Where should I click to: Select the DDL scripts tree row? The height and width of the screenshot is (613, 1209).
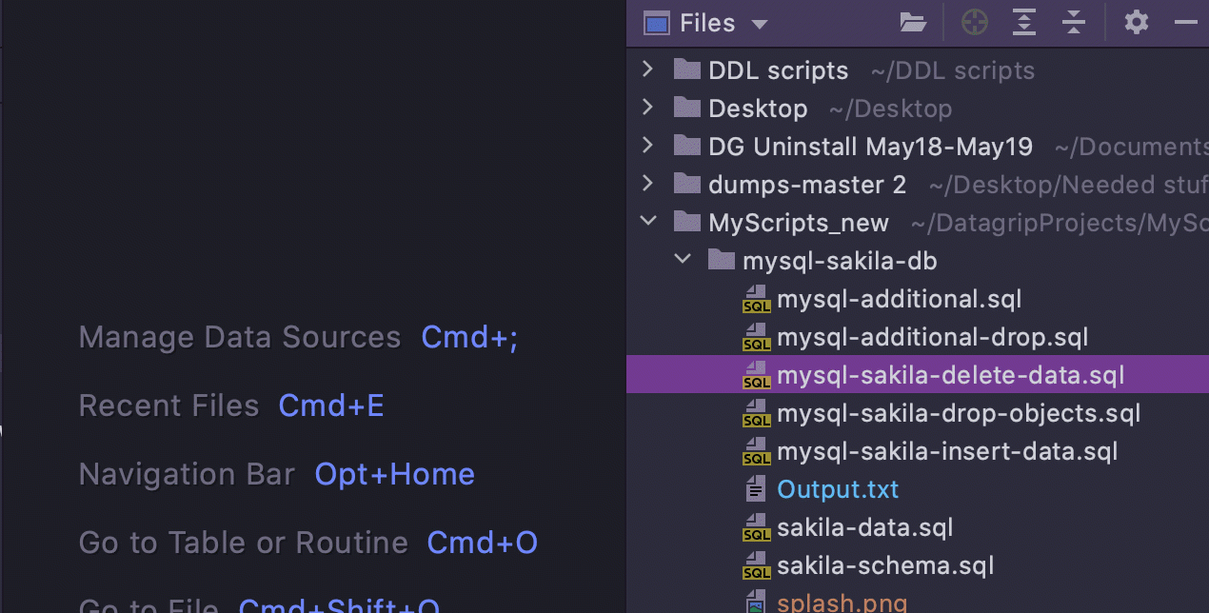[918, 69]
